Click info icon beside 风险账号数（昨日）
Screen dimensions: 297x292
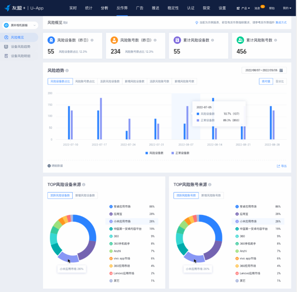[155, 40]
